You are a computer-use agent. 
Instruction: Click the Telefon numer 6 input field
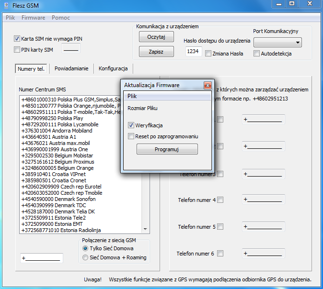pos(264,253)
